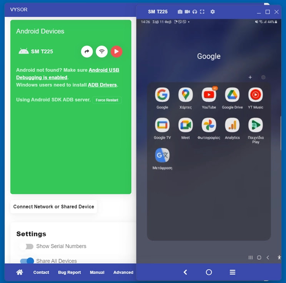
Task: Open the Contact footer item
Action: 41,272
